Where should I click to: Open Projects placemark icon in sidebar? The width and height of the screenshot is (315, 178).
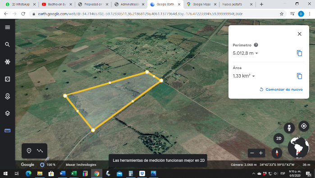7,96
